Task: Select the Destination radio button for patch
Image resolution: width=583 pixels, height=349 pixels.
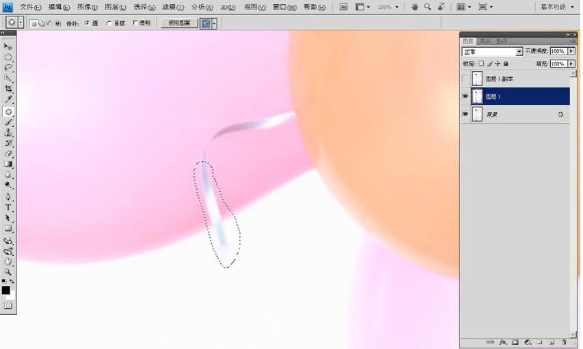Action: coord(109,23)
